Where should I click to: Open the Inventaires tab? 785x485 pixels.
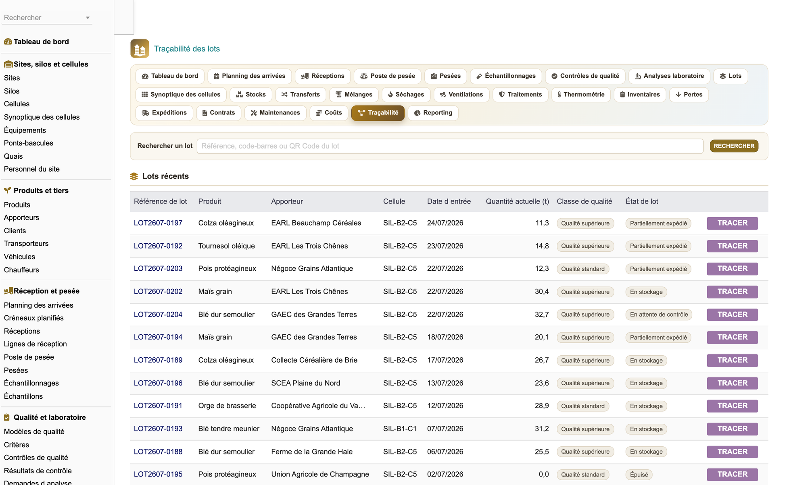point(640,95)
